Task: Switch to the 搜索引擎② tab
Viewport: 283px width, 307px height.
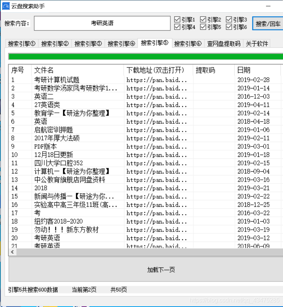Action: pos(55,44)
